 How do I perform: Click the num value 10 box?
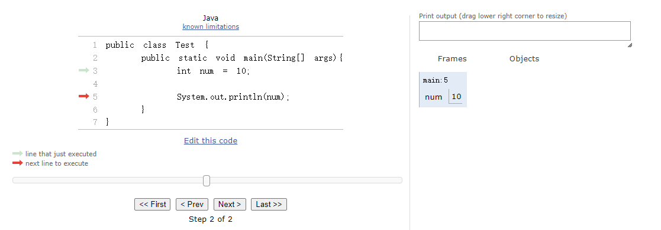point(456,97)
